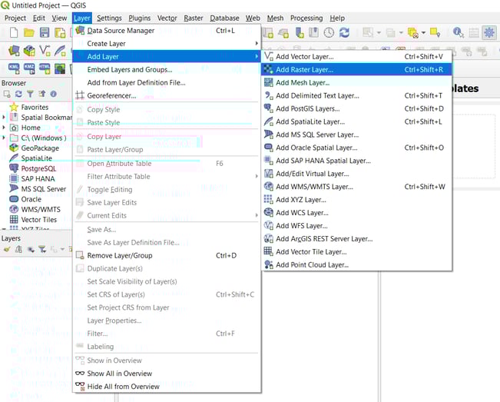Select the Identify Features tool icon
Viewport: 500px width, 402px height.
tap(459, 32)
